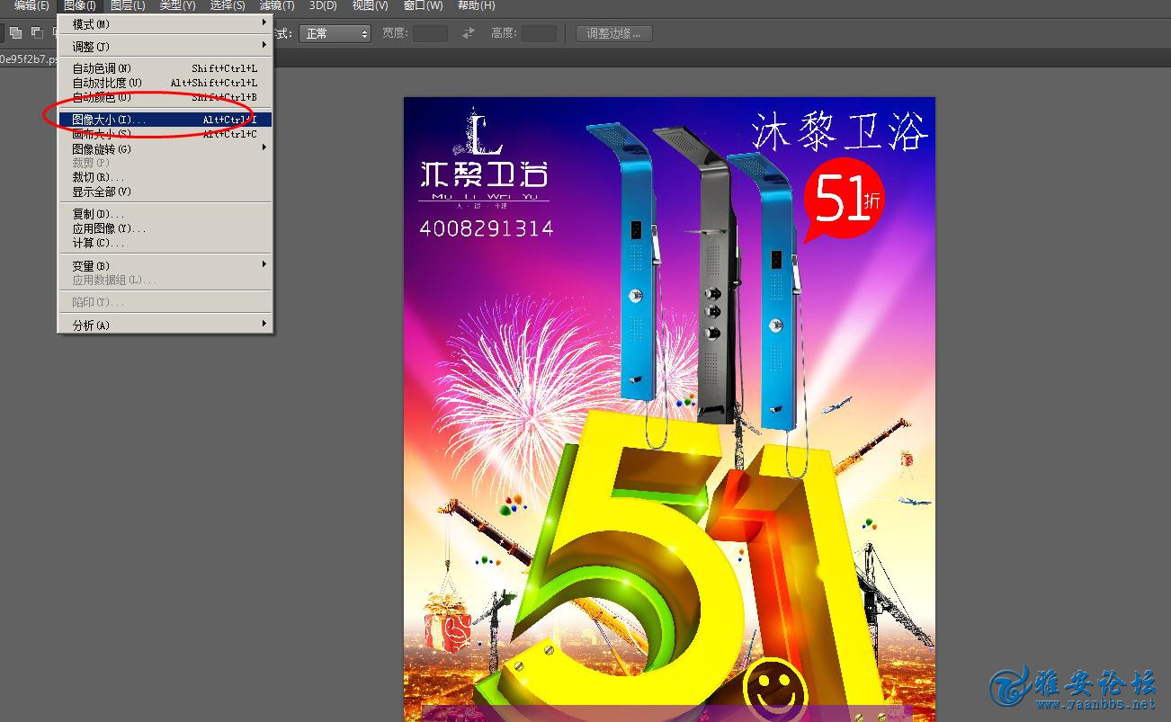Choose 自动颜色(O) menu entry

(165, 97)
